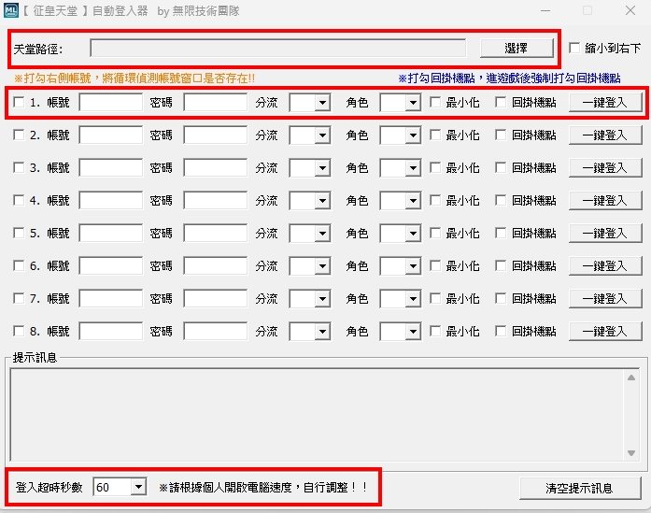Enable 最小化 checkbox in row 8
Viewport: 651px width, 513px height.
pyautogui.click(x=435, y=331)
